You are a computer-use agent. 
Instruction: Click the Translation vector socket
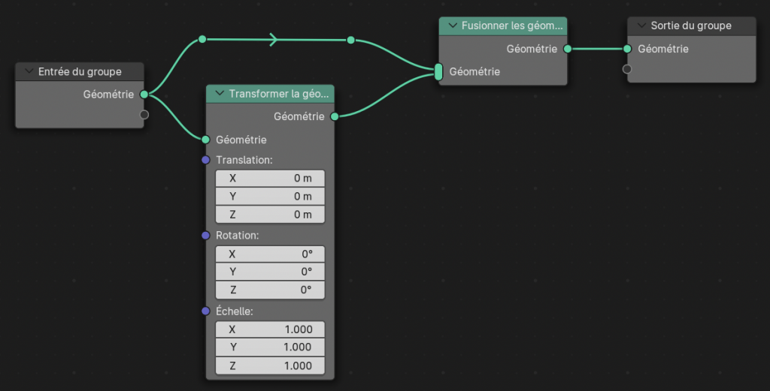point(205,160)
